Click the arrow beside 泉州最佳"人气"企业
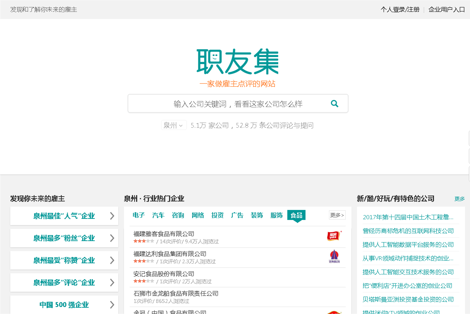Image resolution: width=470 pixels, height=314 pixels. click(112, 216)
